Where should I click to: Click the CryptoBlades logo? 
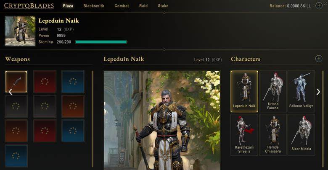click(29, 6)
